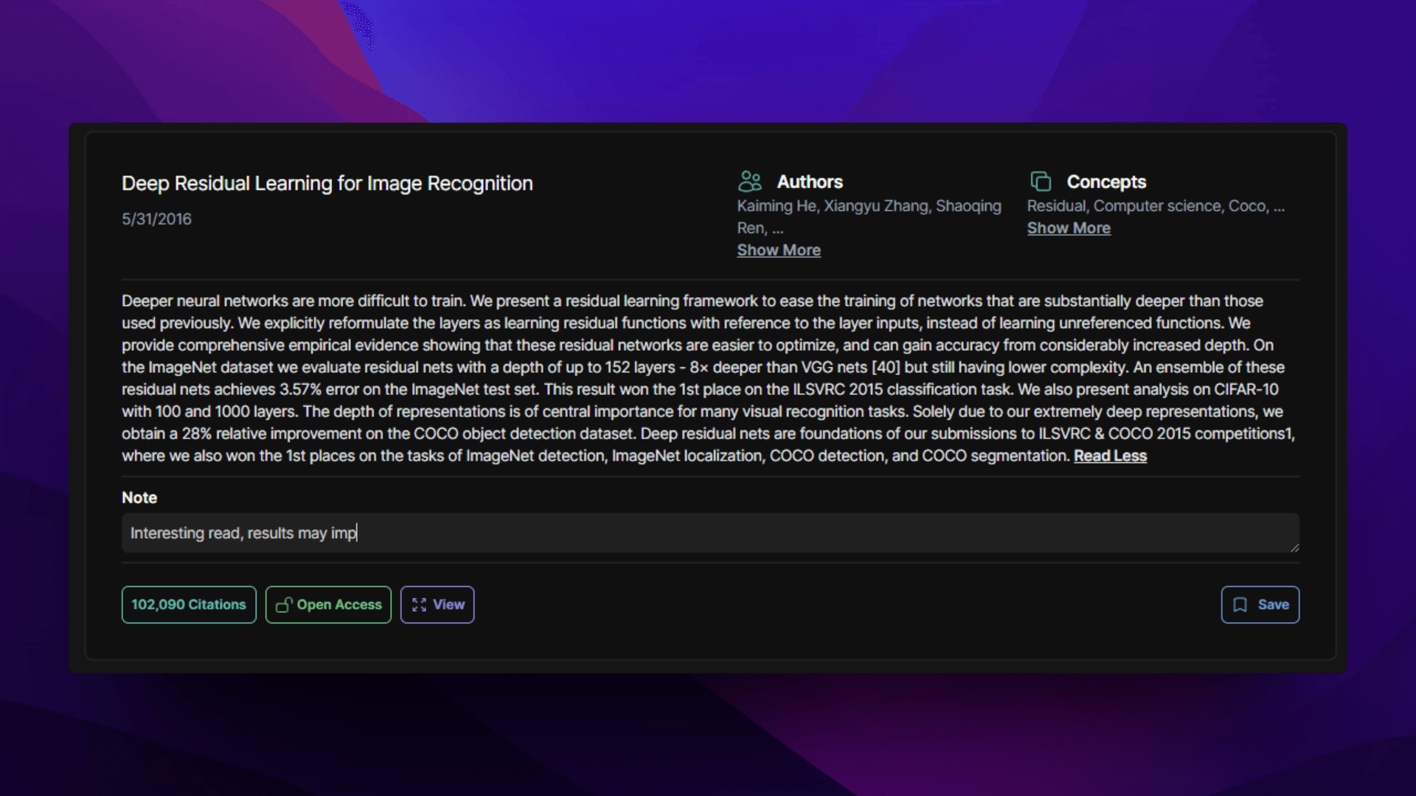Focus the Note text field

click(710, 534)
